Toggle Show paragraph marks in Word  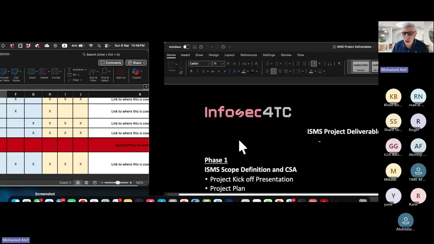tap(339, 64)
